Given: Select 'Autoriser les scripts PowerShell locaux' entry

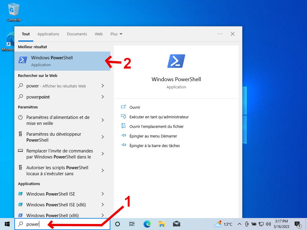Looking at the screenshot, I should pyautogui.click(x=57, y=170).
